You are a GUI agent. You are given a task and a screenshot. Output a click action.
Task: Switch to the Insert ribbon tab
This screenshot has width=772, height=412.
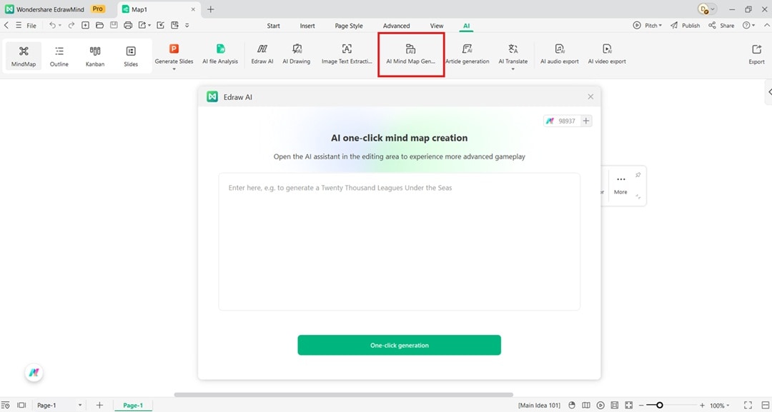click(307, 25)
